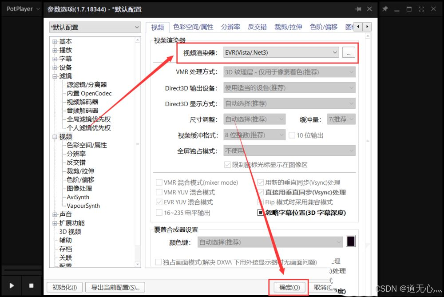
Task: Click the PotPlayer play button
Action: [12, 285]
